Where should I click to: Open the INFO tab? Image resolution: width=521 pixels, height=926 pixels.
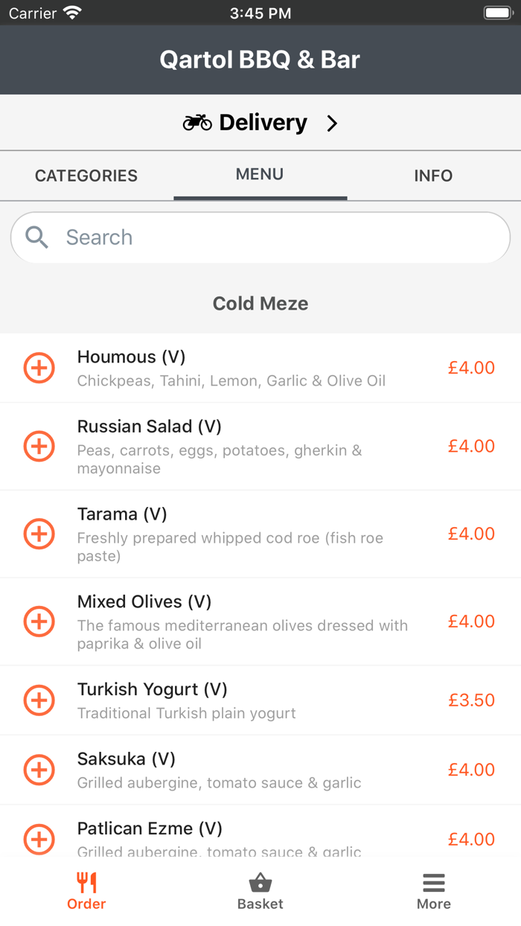433,176
